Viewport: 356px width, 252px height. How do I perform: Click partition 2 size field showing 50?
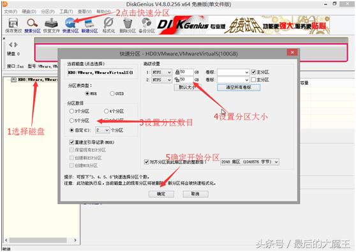point(186,80)
